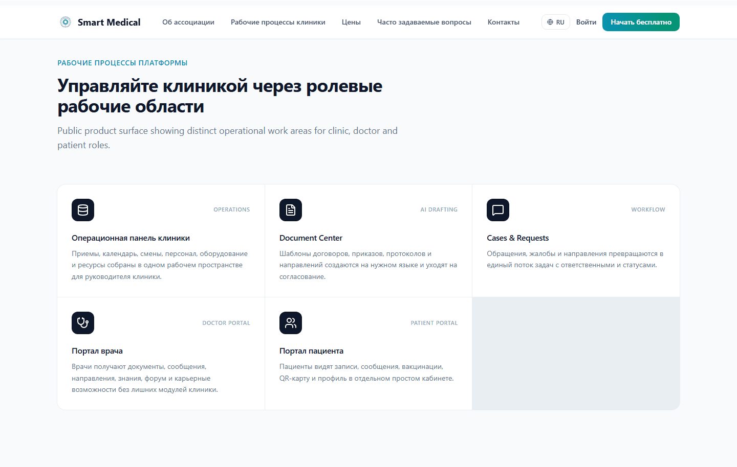The width and height of the screenshot is (737, 467).
Task: Click the OPERATIONS tag label
Action: click(x=232, y=209)
